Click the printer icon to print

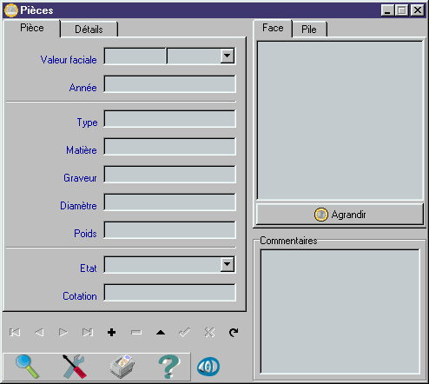click(x=122, y=367)
